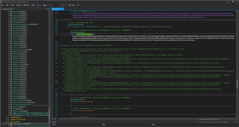Expand the FlagGenerator class node
239x127 pixels.
point(9,124)
